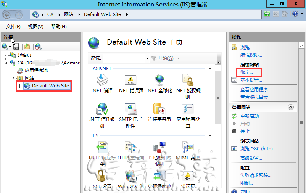The width and height of the screenshot is (306, 193).
Task: Open the .NET 信任级别 feature icon
Action: (102, 109)
